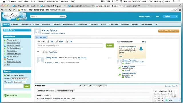Screen dimensions: 183x103
Task: Click the New Event button
Action: click(84, 86)
